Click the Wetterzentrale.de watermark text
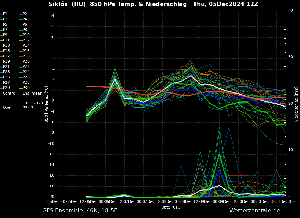The image size is (300, 218). (254, 211)
